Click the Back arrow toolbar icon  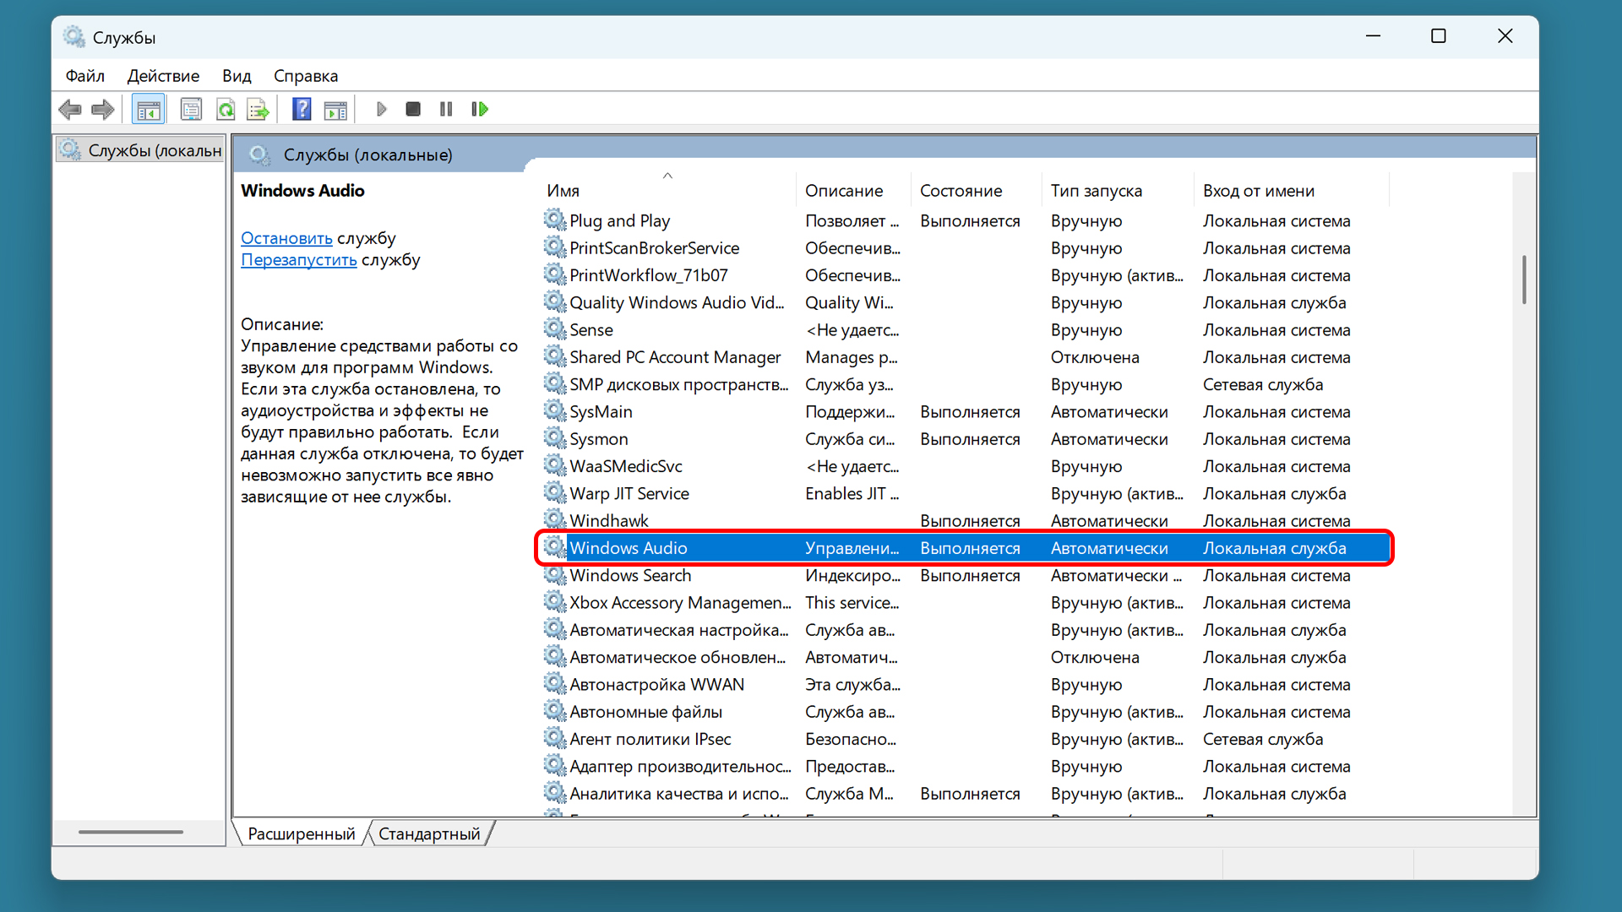click(x=70, y=109)
